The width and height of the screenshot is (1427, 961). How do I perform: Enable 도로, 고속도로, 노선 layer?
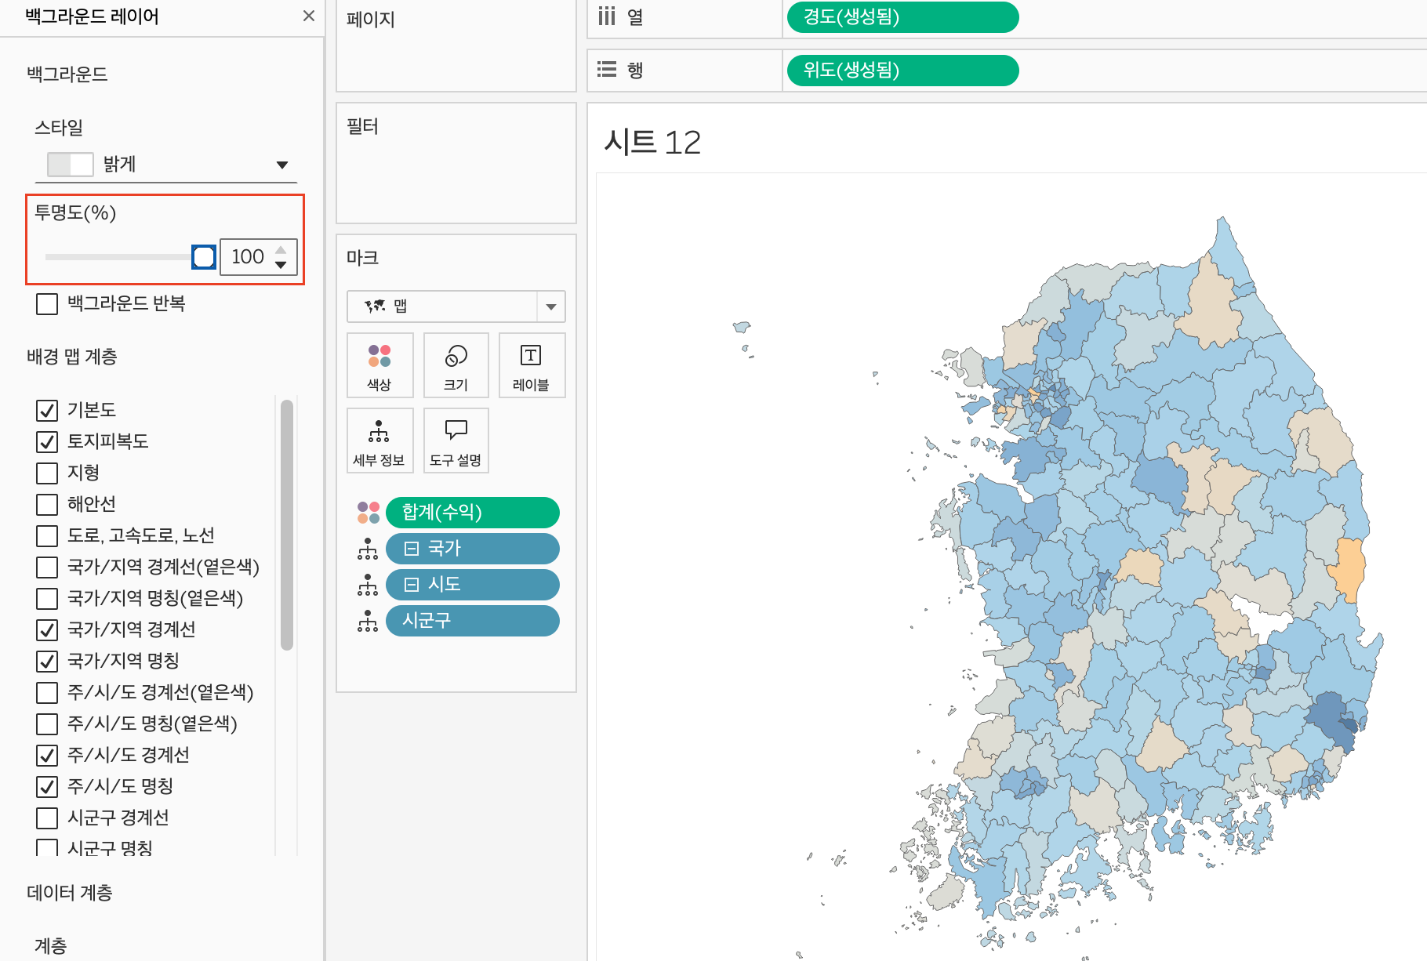click(47, 535)
